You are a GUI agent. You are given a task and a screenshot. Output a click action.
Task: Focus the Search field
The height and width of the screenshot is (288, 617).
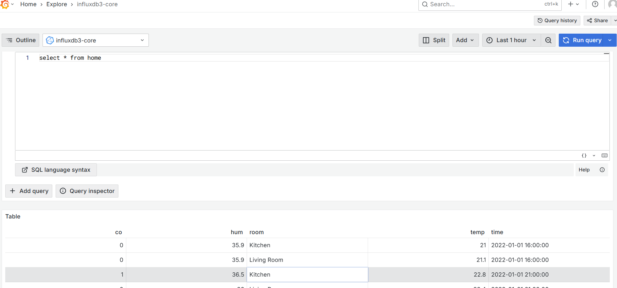pyautogui.click(x=490, y=4)
